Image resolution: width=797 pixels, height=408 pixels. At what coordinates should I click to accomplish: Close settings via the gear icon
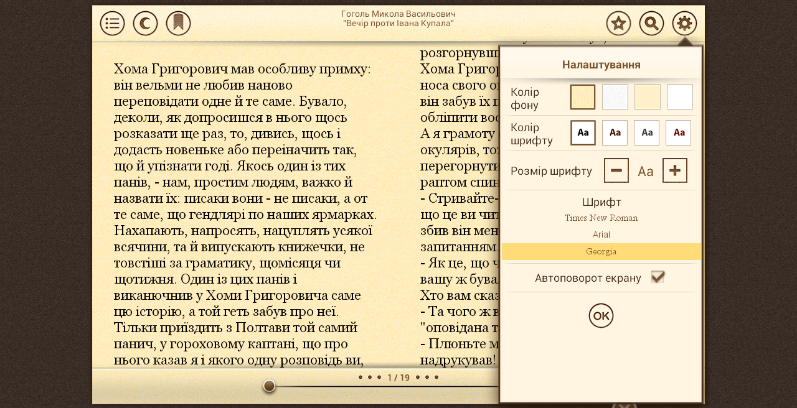(684, 24)
